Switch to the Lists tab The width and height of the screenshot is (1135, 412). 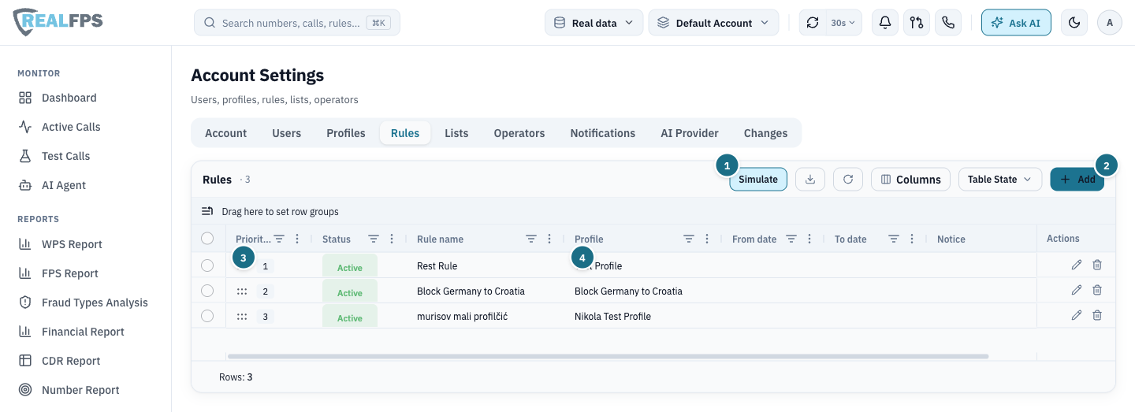pyautogui.click(x=456, y=133)
